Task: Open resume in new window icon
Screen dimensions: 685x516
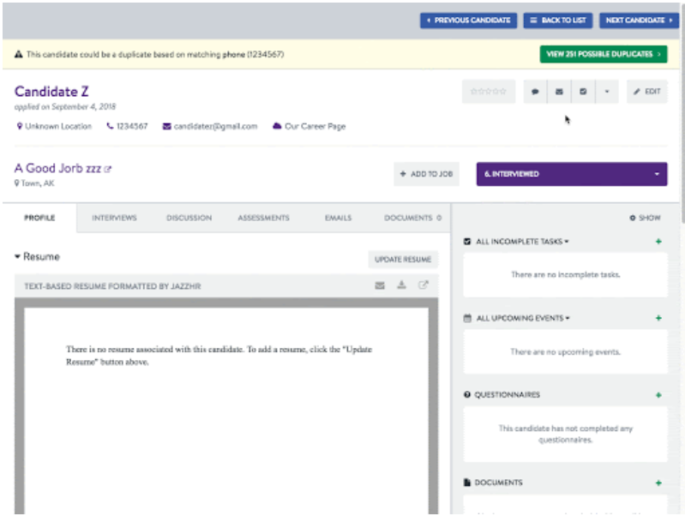Action: pyautogui.click(x=423, y=285)
